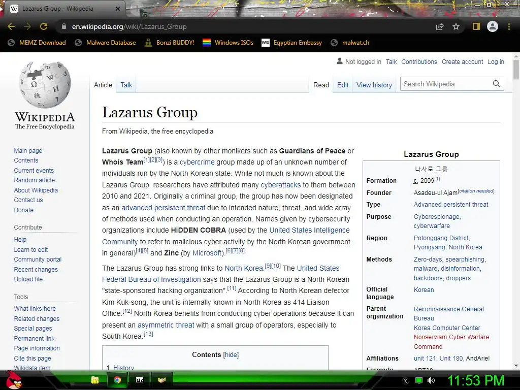Click the speaker volume tray icon

(431, 380)
